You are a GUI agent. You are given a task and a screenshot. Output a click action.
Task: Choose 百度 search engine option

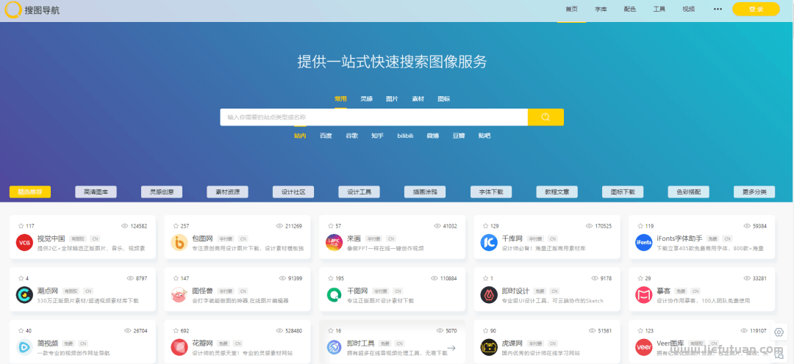pos(326,136)
